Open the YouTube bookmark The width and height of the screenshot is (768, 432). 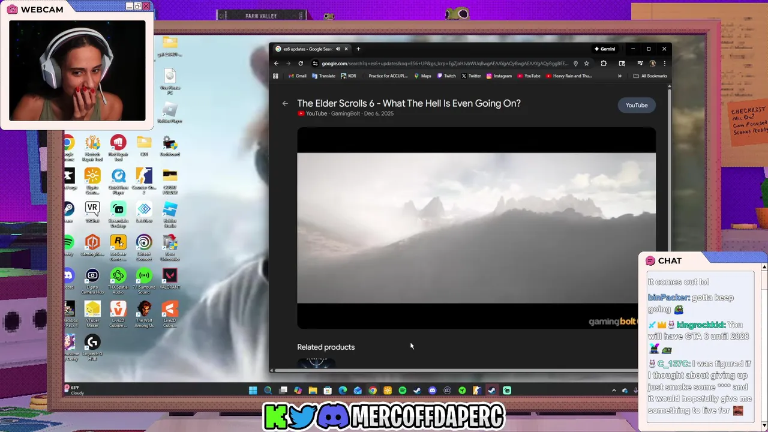pos(529,76)
